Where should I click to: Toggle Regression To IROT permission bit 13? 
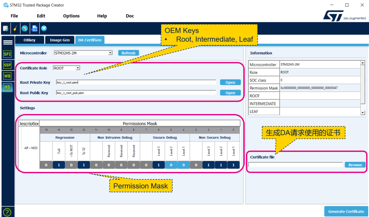pyautogui.click(x=71, y=165)
